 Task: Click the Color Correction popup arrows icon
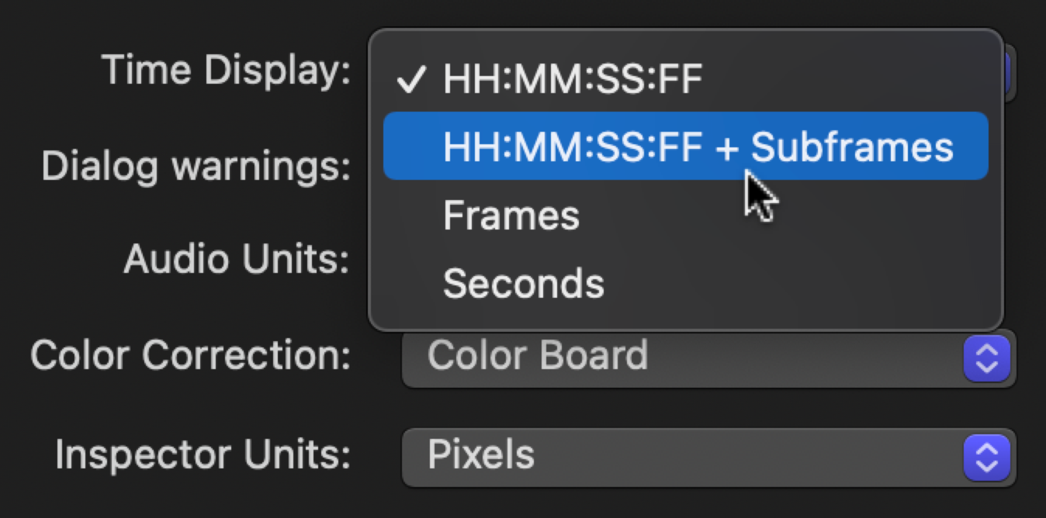[x=986, y=358]
